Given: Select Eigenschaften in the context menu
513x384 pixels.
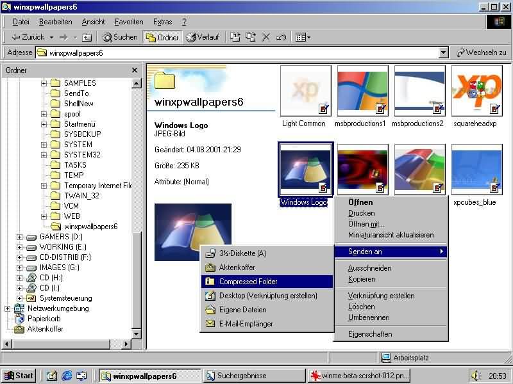Looking at the screenshot, I should click(369, 334).
